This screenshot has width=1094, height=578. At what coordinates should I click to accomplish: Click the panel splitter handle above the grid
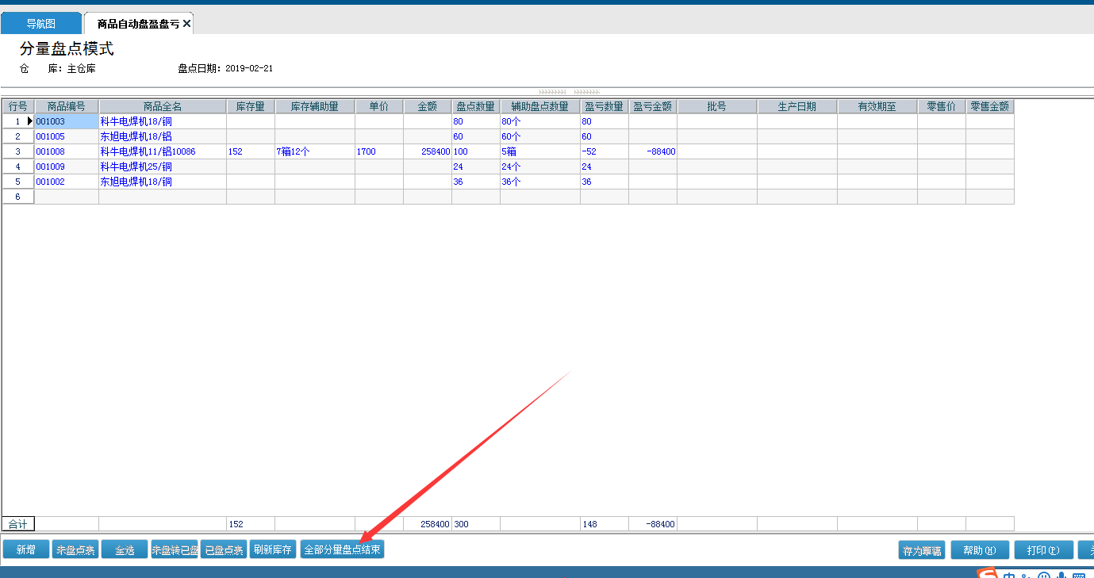point(569,91)
